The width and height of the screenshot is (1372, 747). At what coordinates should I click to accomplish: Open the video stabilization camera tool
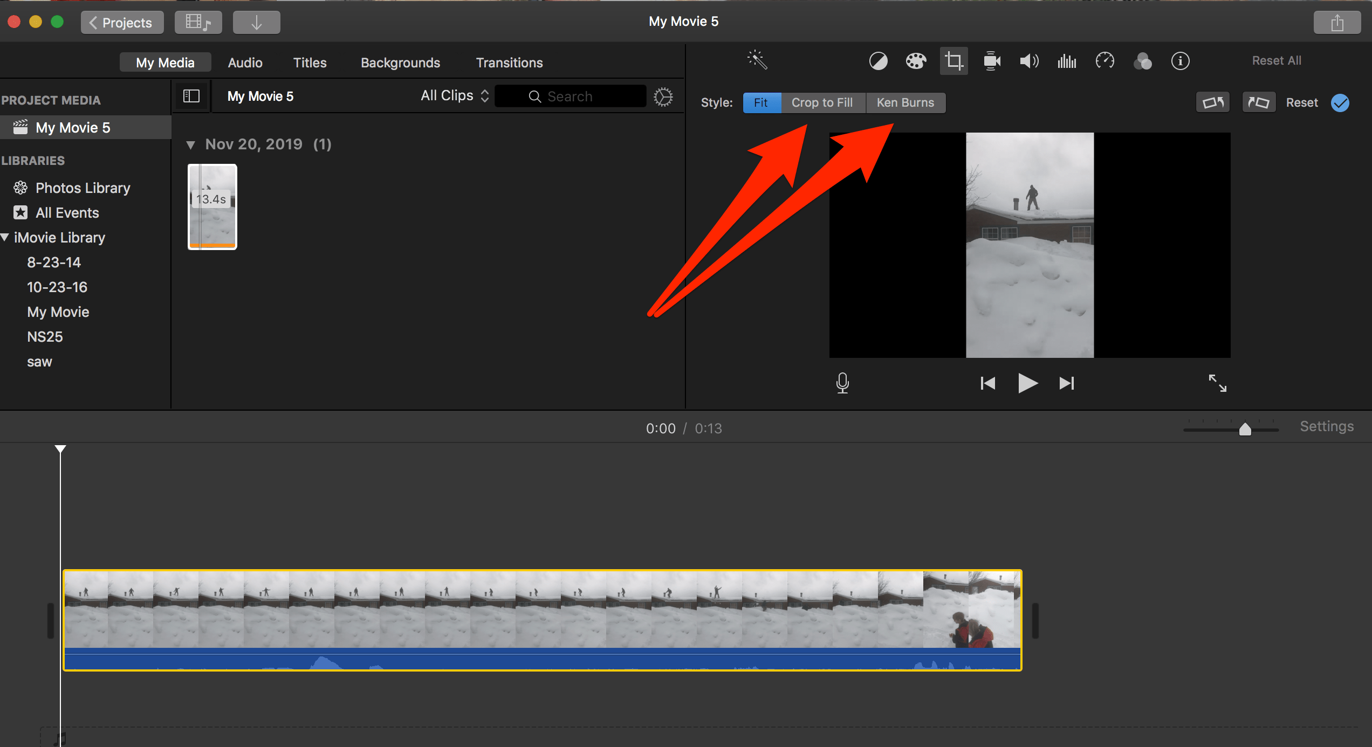992,61
